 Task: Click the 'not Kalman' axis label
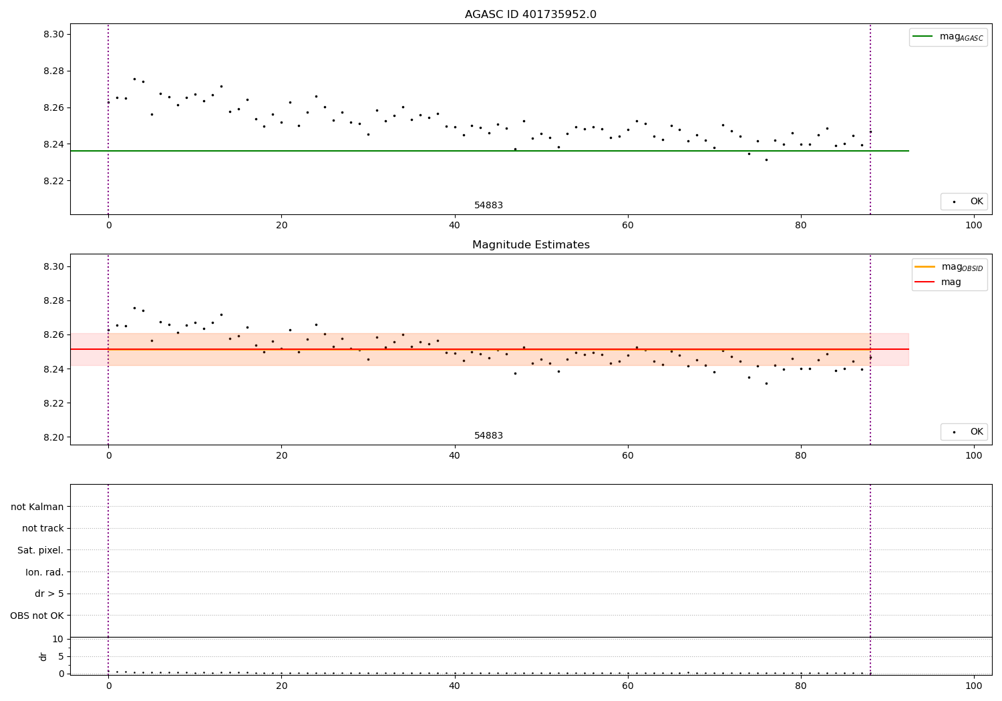tap(37, 507)
